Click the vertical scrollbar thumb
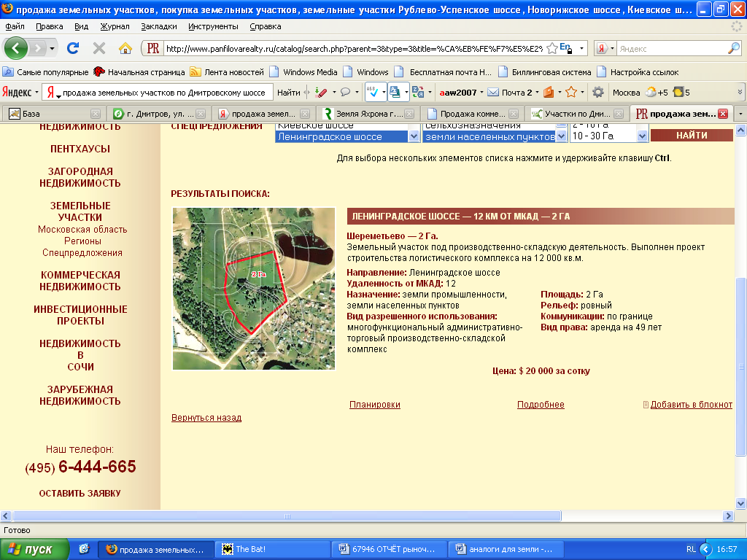747x560 pixels. (740, 366)
